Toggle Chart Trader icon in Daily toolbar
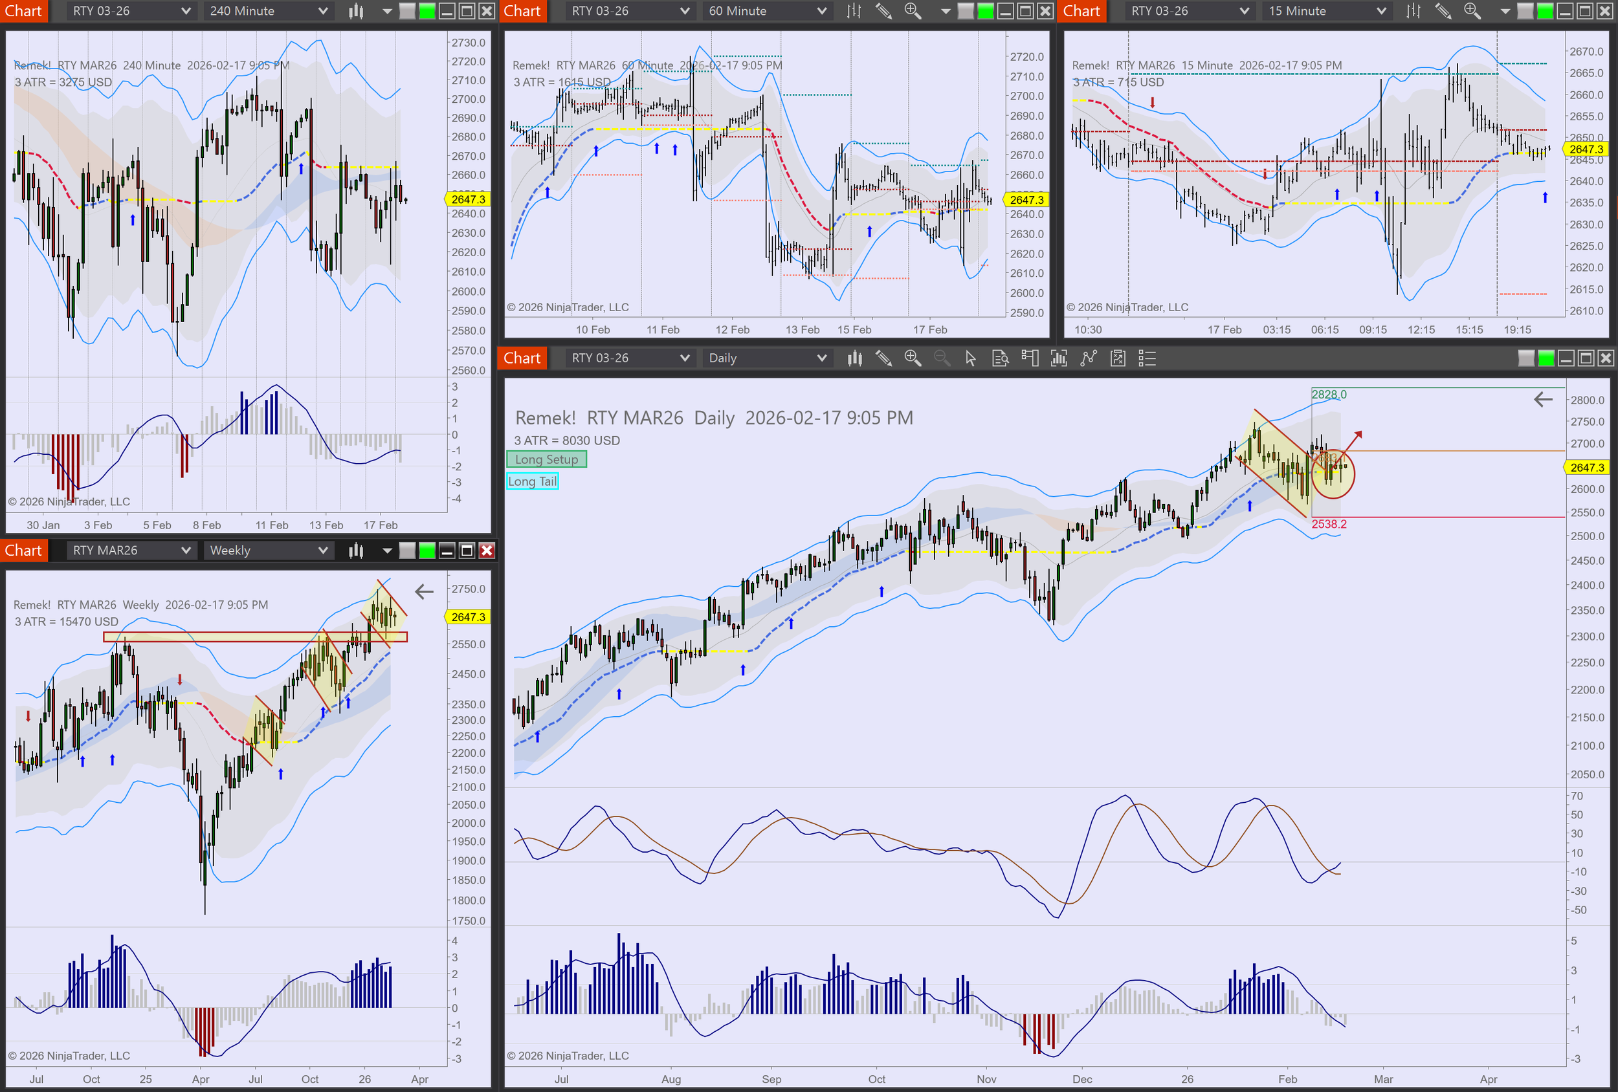Image resolution: width=1618 pixels, height=1092 pixels. point(1030,358)
